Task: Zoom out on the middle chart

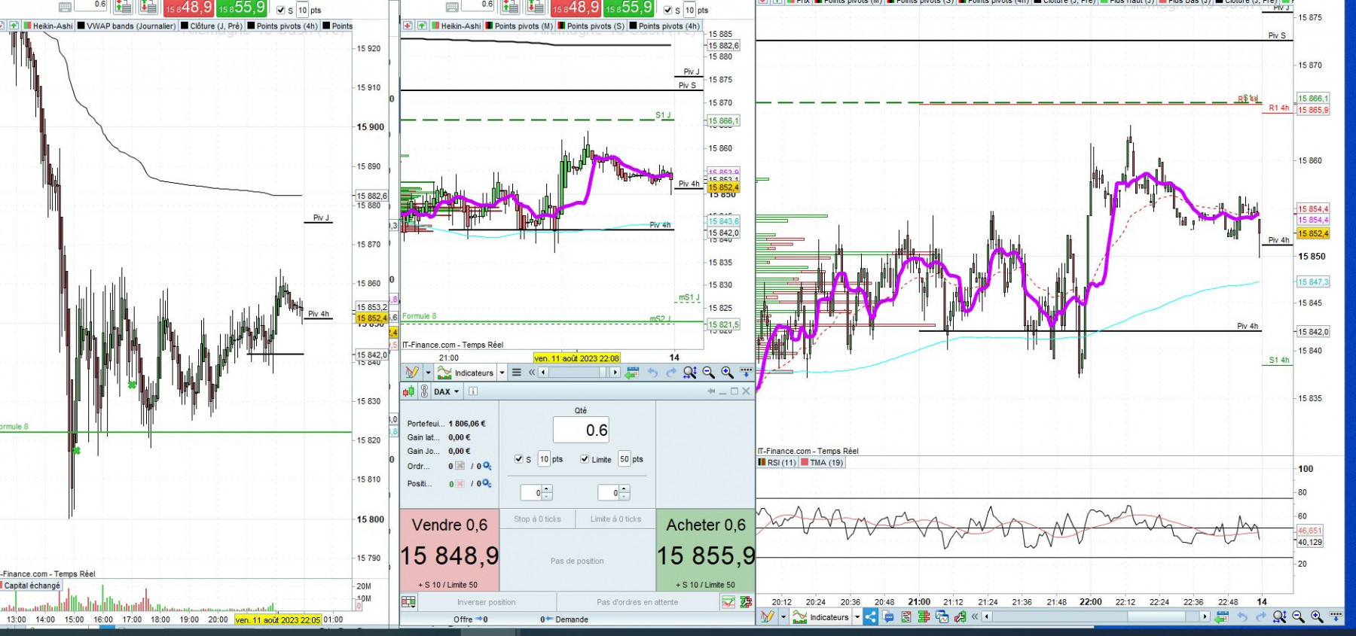Action: point(709,373)
